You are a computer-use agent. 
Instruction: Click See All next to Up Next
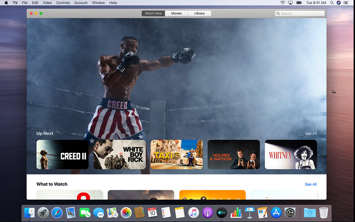[x=311, y=134]
